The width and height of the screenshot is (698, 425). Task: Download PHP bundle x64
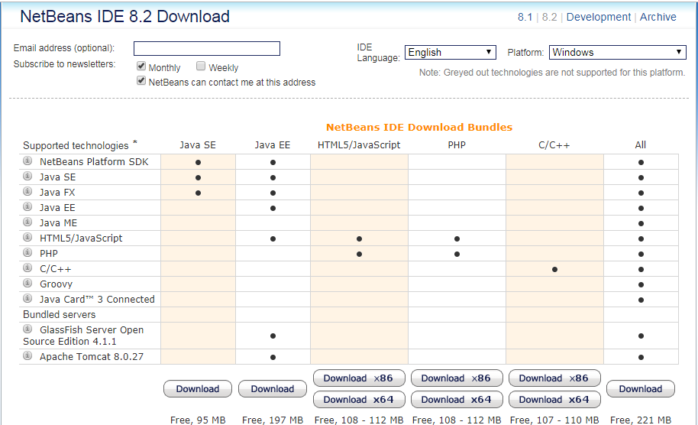[x=457, y=400]
